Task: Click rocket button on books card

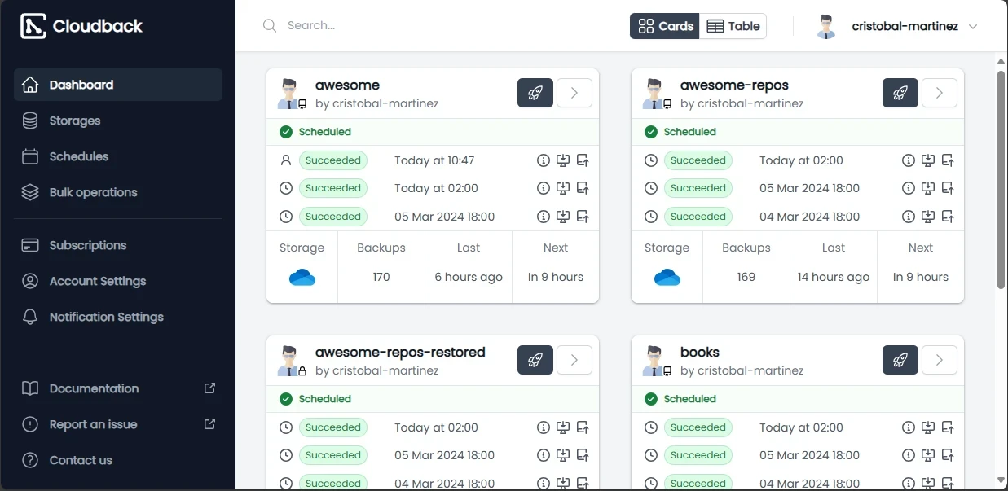Action: point(900,360)
